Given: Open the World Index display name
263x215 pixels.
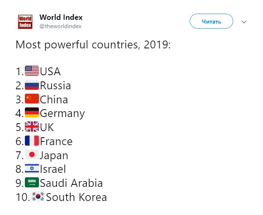Looking at the screenshot, I should 61,17.
